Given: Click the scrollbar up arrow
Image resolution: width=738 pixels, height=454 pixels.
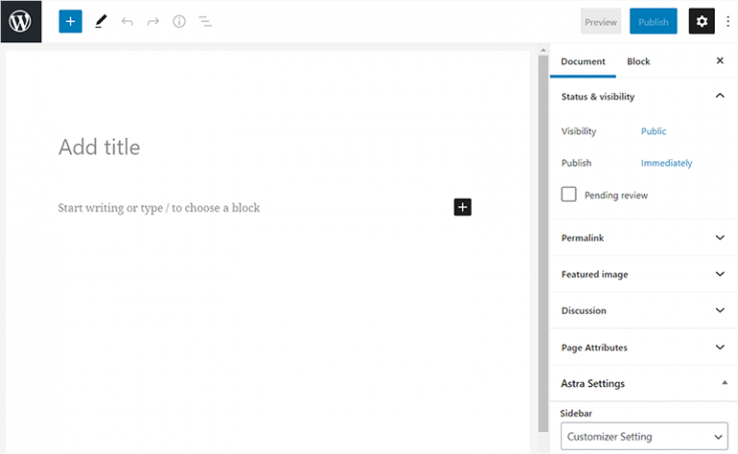Looking at the screenshot, I should click(543, 50).
